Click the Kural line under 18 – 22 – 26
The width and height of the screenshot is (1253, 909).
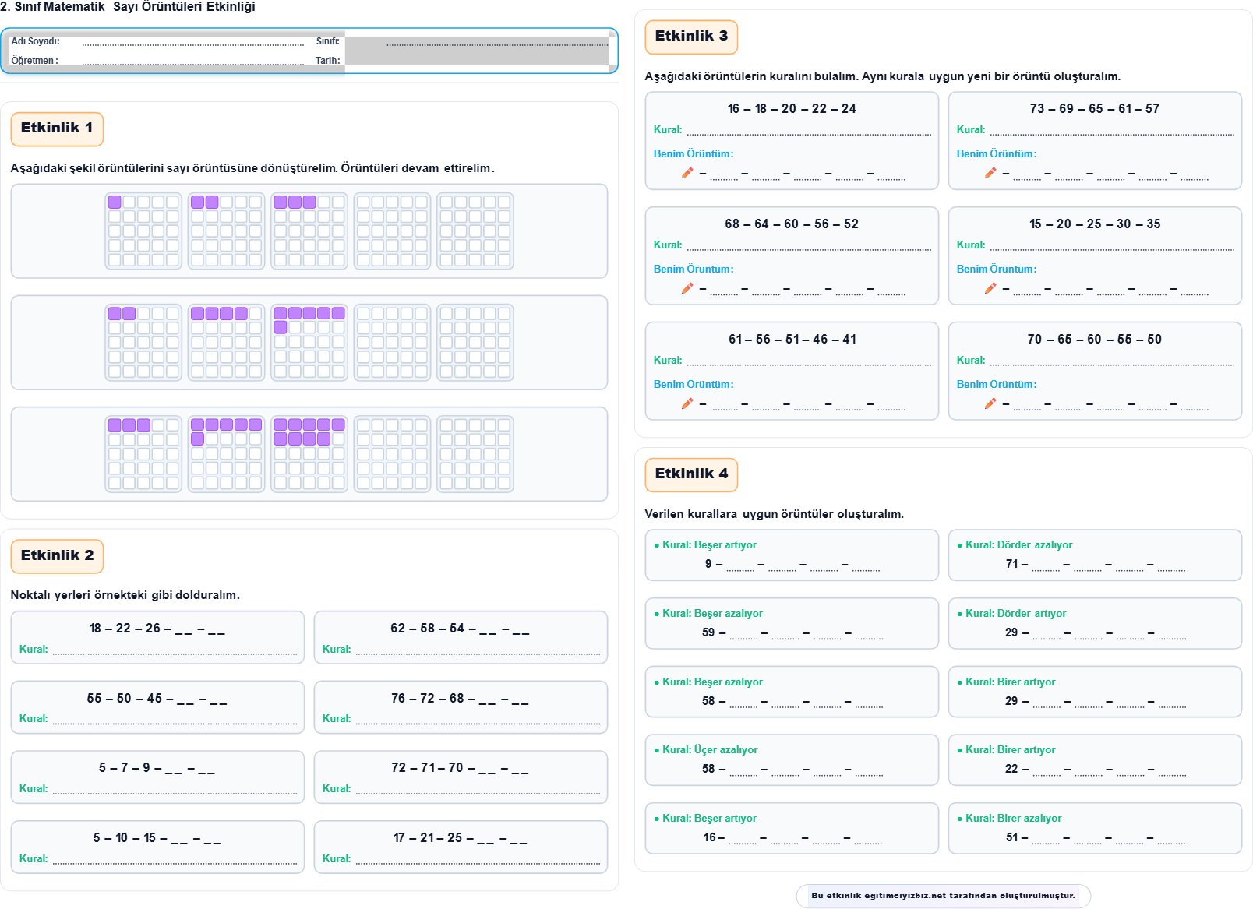click(175, 650)
